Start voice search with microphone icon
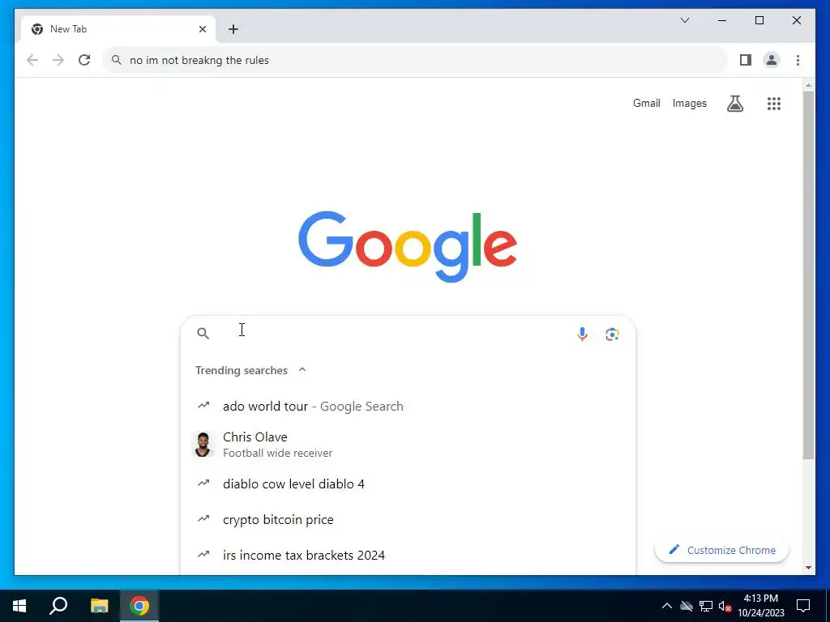The height and width of the screenshot is (622, 830). (x=582, y=334)
